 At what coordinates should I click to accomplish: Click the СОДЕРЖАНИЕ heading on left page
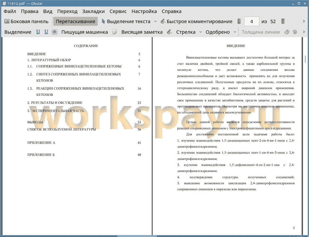click(x=86, y=46)
